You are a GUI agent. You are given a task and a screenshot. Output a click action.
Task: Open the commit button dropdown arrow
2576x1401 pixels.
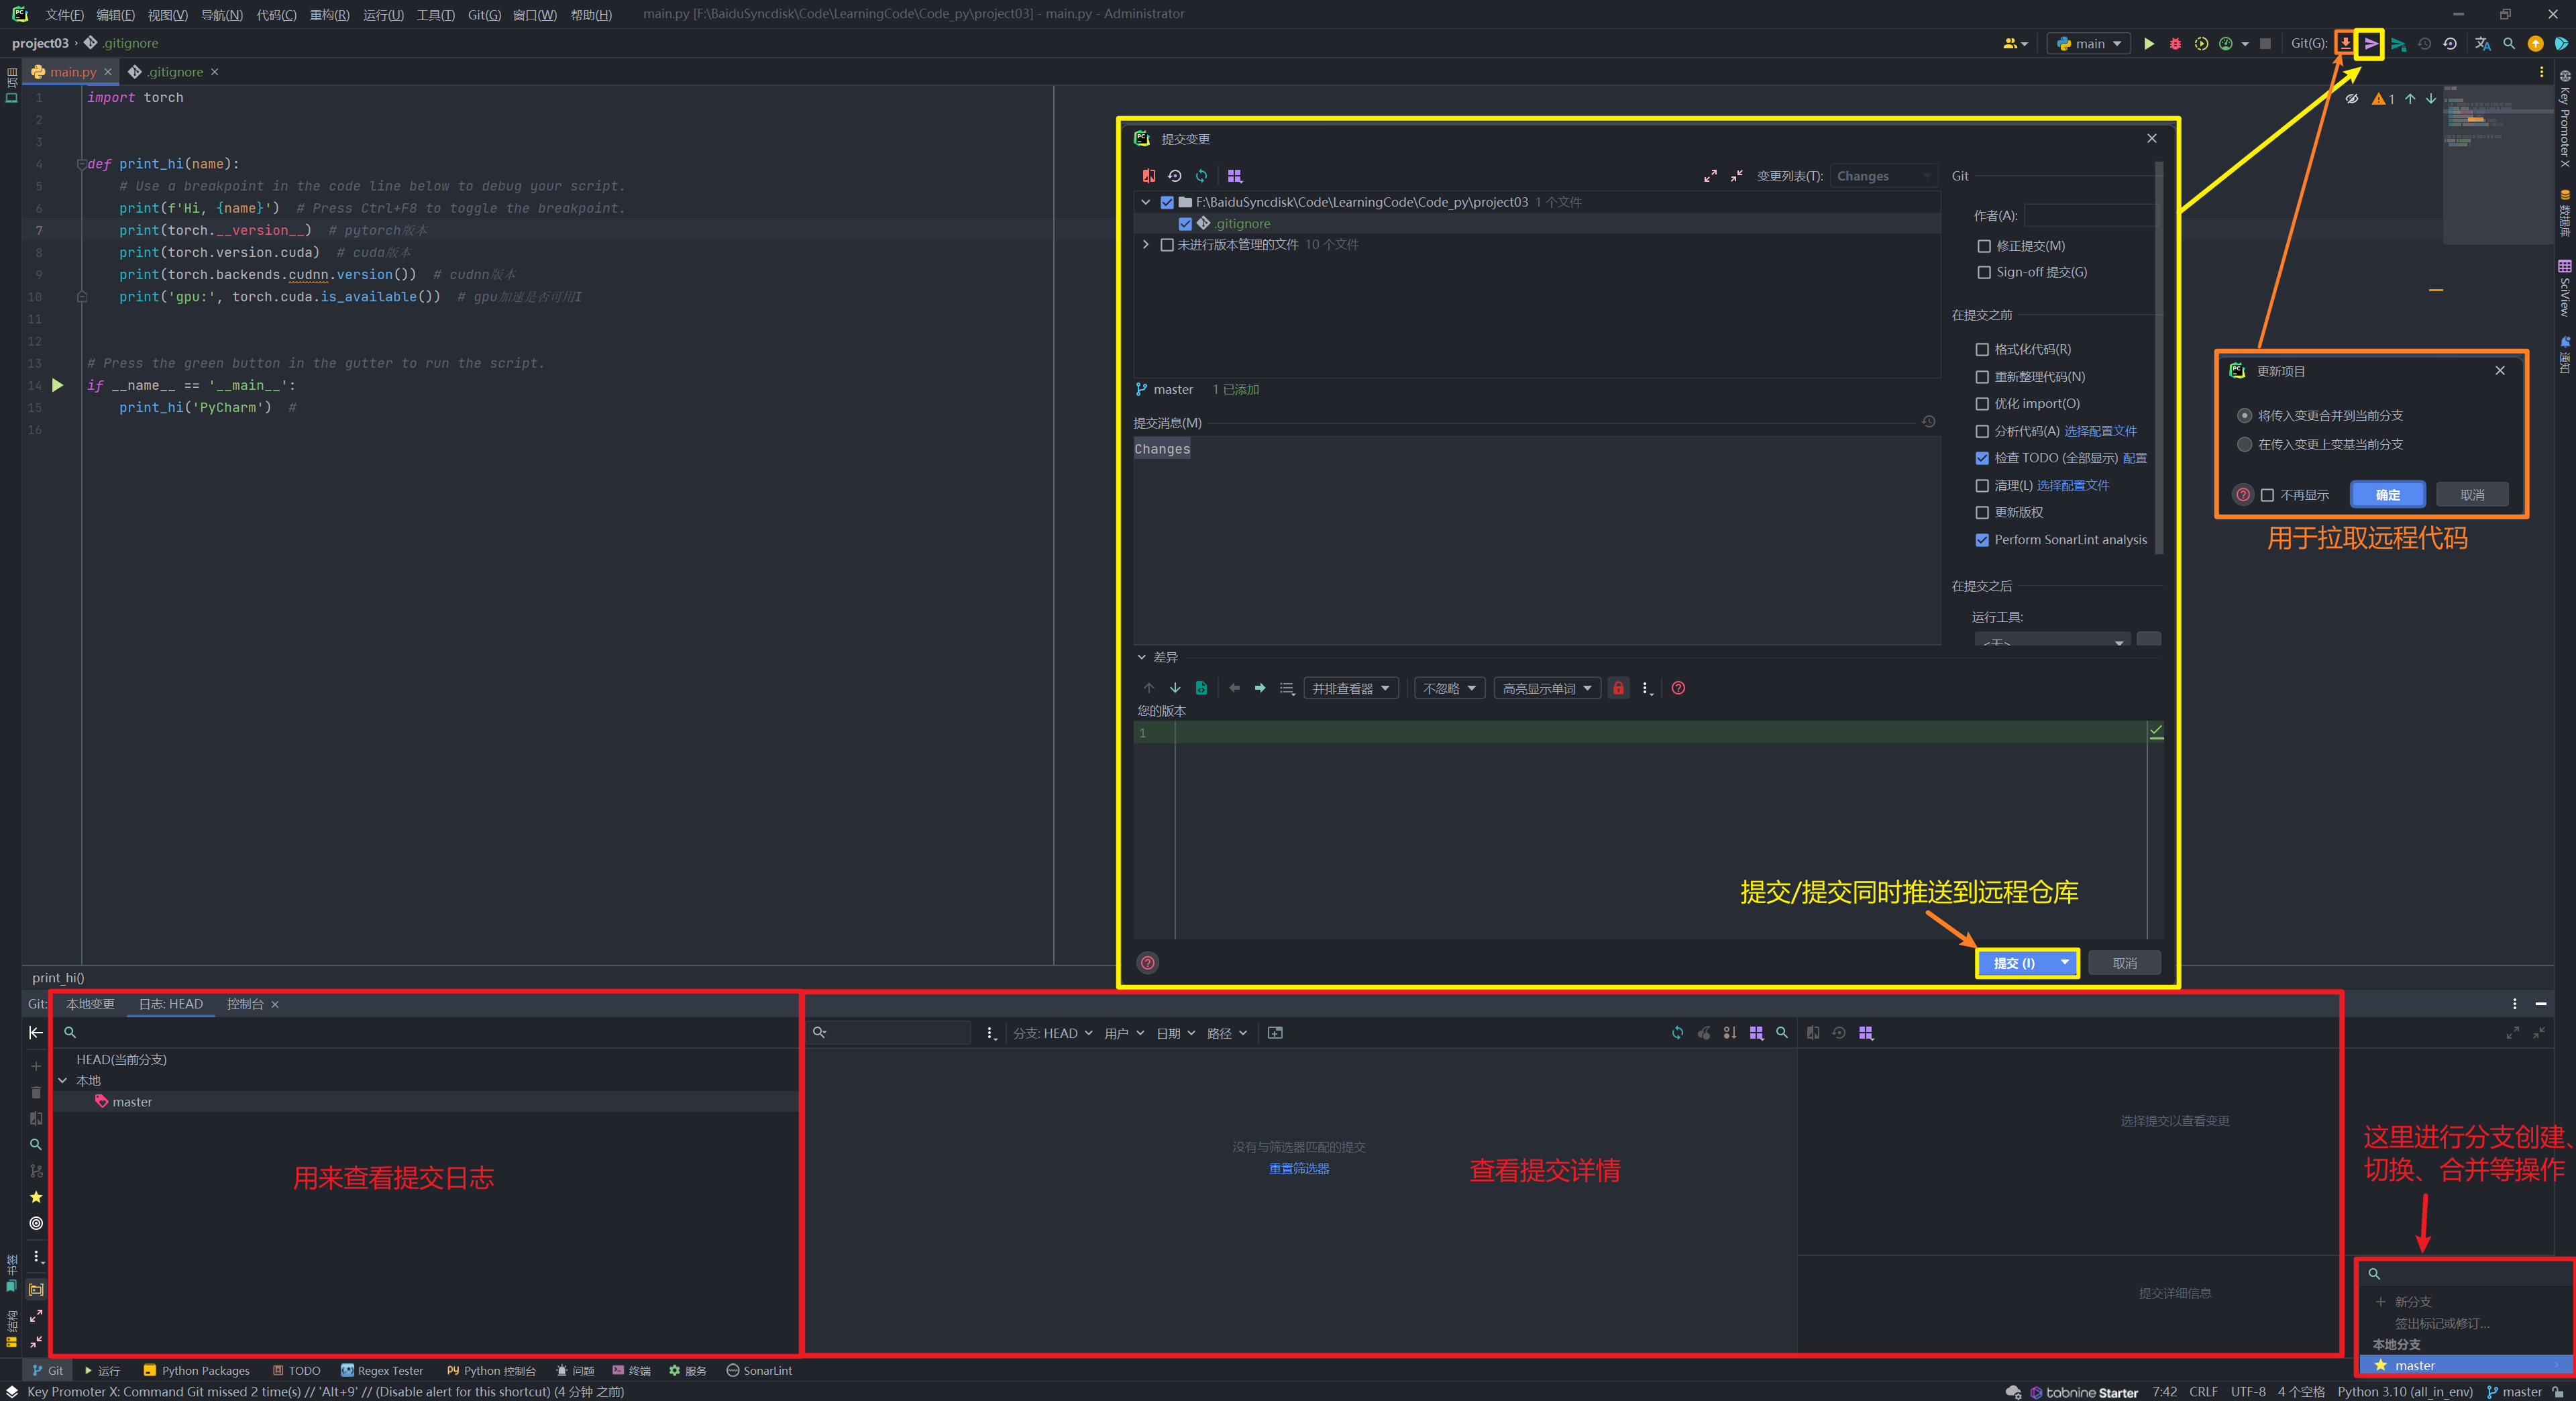(x=2064, y=963)
